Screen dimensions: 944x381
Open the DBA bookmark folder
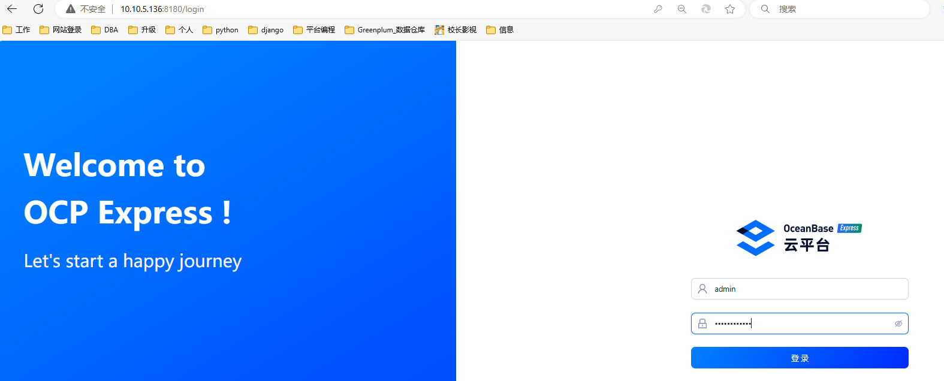point(105,30)
